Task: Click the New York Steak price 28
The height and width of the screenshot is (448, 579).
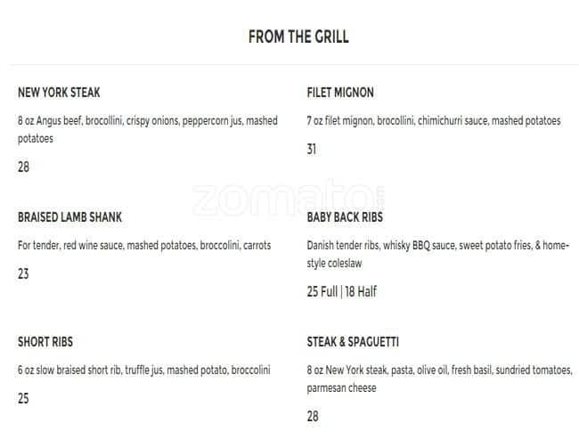Action: [x=23, y=167]
